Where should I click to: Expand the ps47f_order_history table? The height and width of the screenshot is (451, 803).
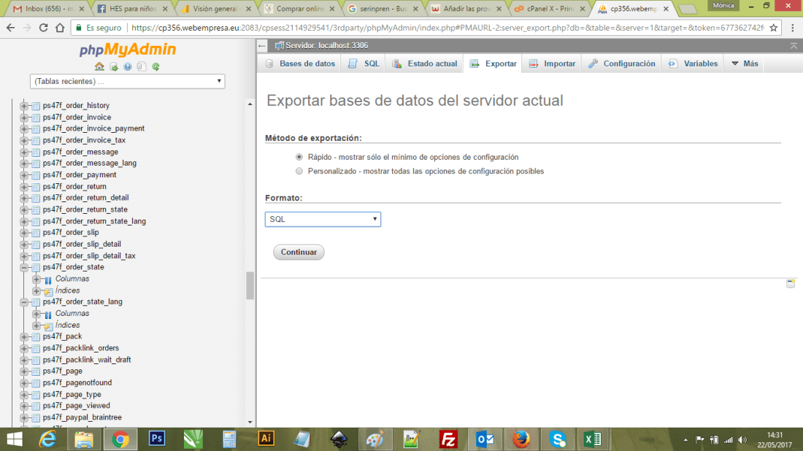coord(23,106)
